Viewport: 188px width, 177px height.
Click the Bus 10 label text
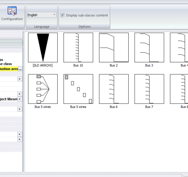click(x=78, y=65)
